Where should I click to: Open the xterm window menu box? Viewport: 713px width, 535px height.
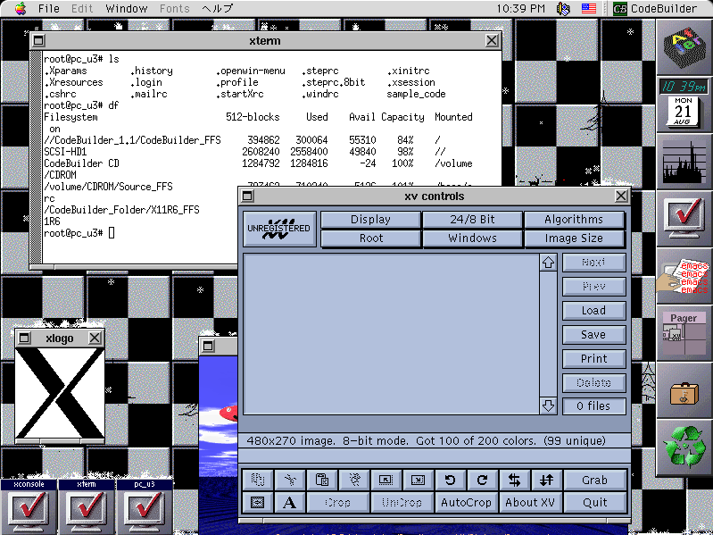[38, 41]
